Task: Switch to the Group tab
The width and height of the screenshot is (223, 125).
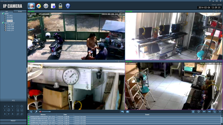Action: pyautogui.click(x=20, y=11)
